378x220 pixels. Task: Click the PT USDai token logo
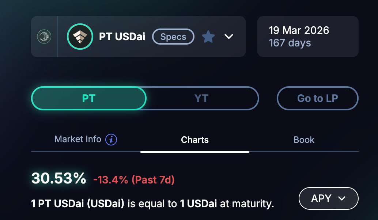point(80,37)
